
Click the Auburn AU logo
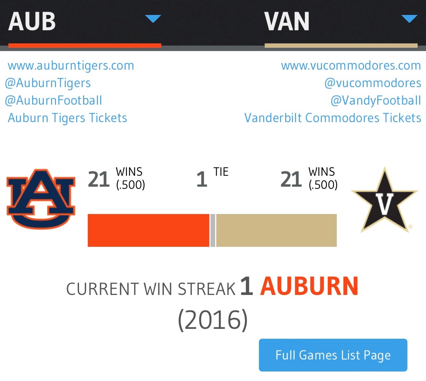(x=41, y=198)
